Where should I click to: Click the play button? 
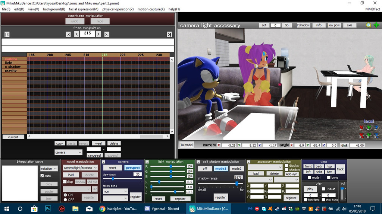click(x=310, y=189)
